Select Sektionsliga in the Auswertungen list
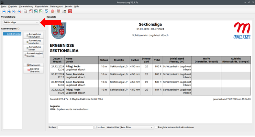This screenshot has height=137, width=255. (x=14, y=34)
